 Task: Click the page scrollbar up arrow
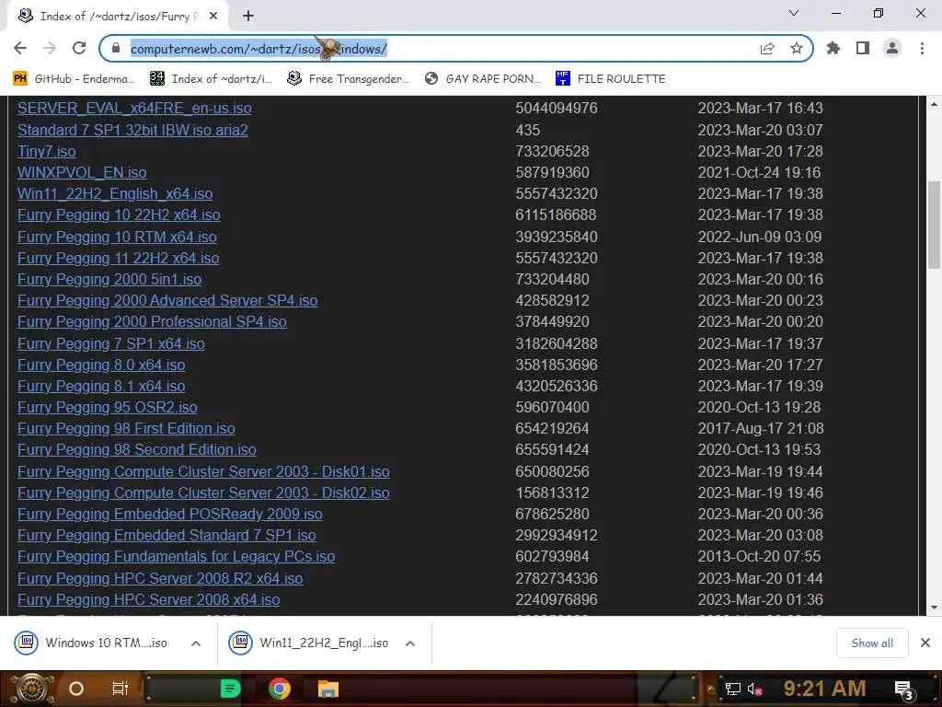935,104
